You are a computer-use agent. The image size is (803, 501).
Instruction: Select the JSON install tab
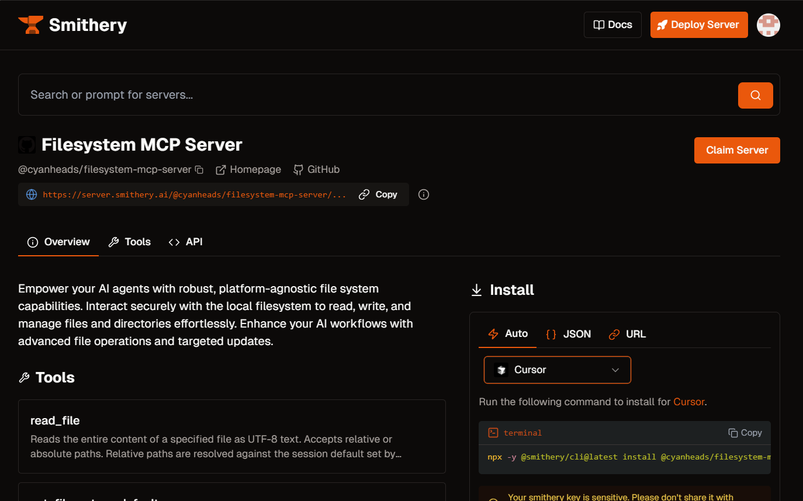(569, 334)
